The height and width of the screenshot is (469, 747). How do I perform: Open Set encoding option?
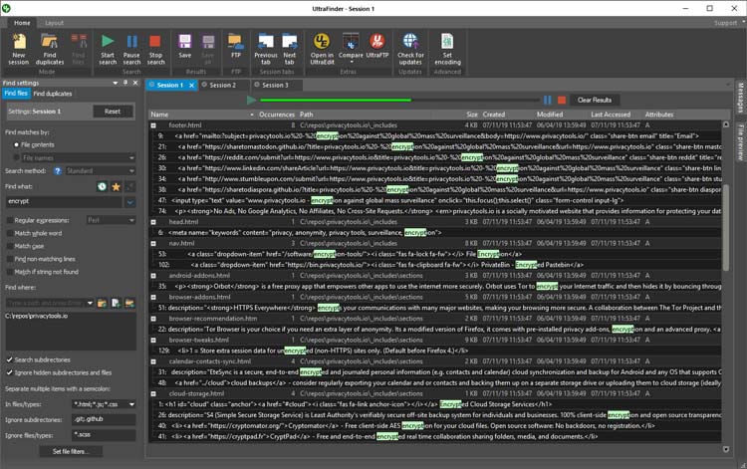tap(447, 49)
